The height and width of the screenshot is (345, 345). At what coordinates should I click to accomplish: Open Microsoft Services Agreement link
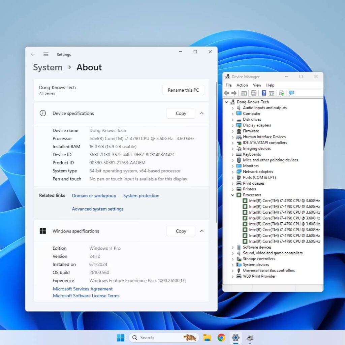pyautogui.click(x=83, y=289)
